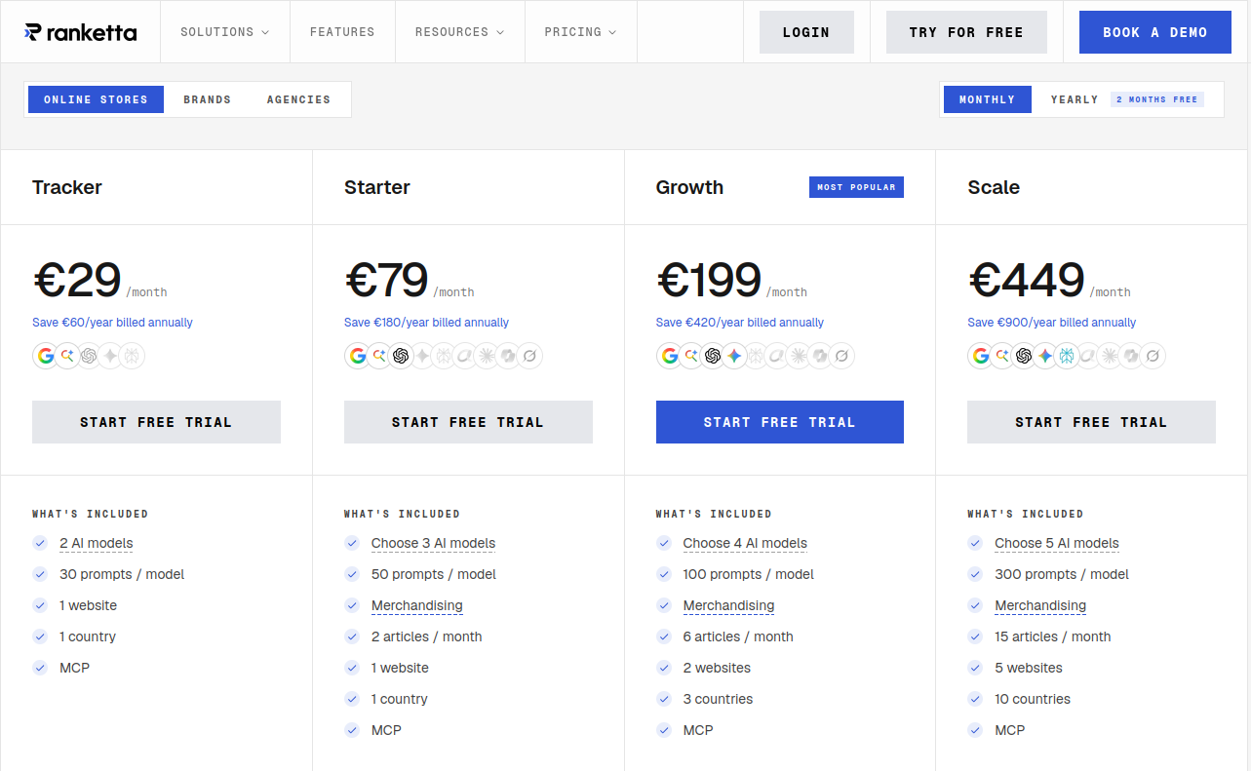Screen dimensions: 1251x771
Task: Click the 'Choose 3 AI models' underlined text
Action: pyautogui.click(x=433, y=543)
